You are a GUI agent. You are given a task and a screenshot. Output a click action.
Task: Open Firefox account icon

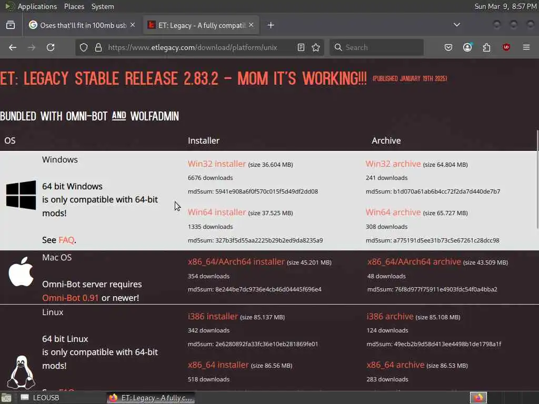click(x=467, y=47)
